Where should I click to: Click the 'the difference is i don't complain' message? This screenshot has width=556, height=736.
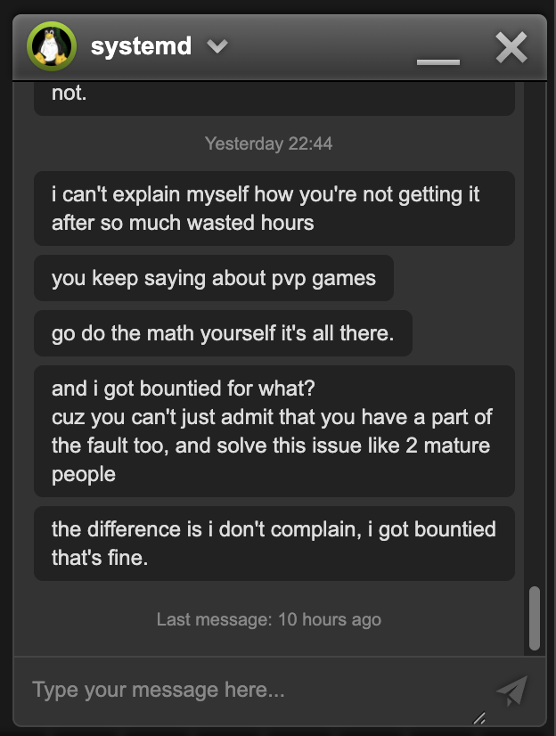coord(274,544)
